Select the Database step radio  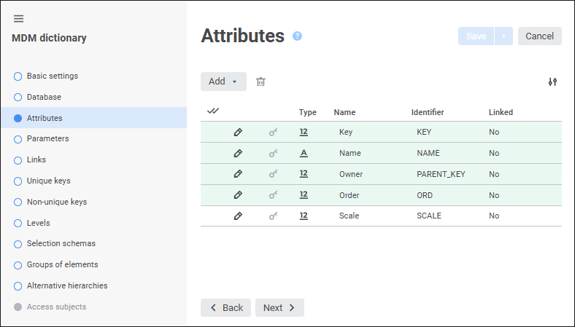18,97
